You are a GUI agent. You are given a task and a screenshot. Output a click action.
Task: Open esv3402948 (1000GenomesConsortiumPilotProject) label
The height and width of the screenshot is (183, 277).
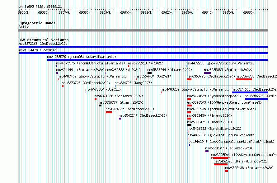[232, 142]
